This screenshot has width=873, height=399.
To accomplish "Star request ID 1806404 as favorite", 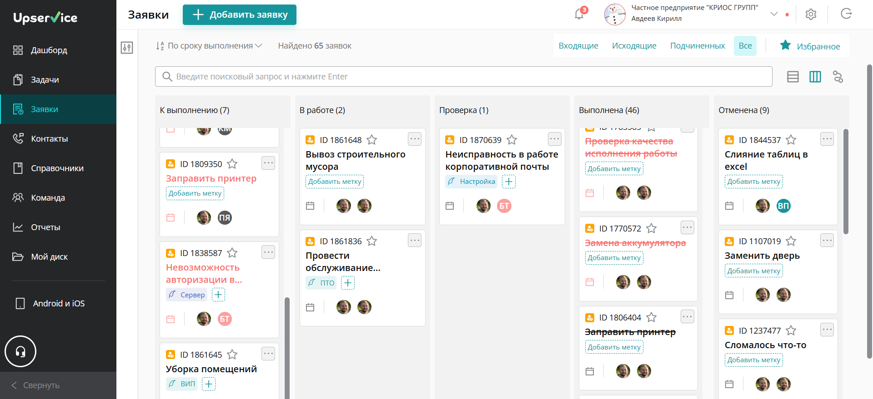I will point(652,317).
